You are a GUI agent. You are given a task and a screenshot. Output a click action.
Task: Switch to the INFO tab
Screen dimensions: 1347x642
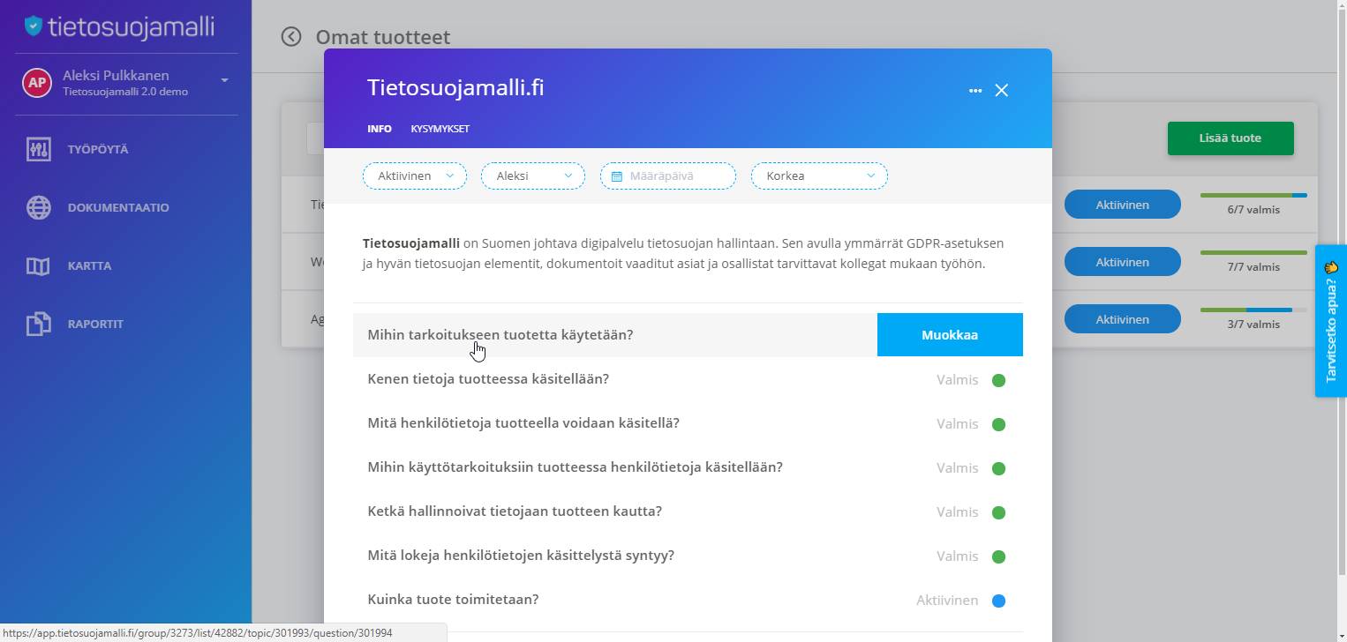click(380, 129)
